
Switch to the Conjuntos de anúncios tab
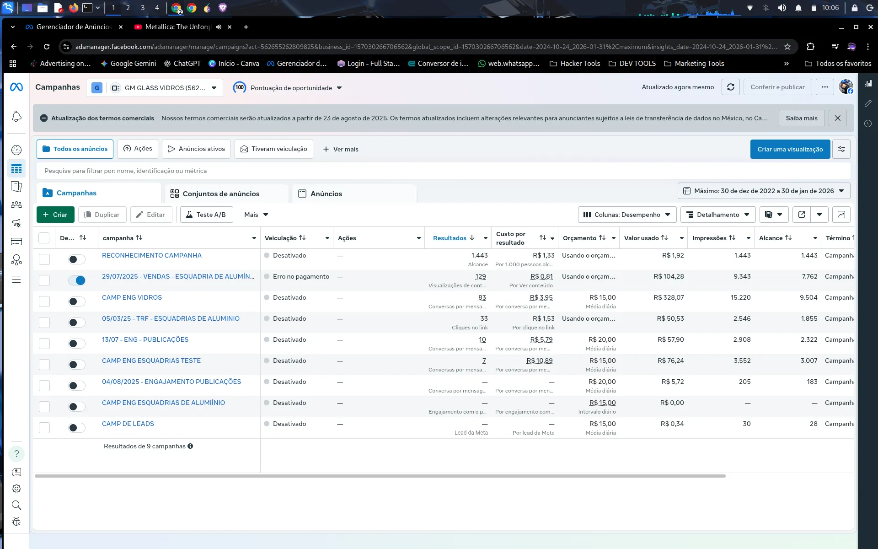click(x=221, y=194)
